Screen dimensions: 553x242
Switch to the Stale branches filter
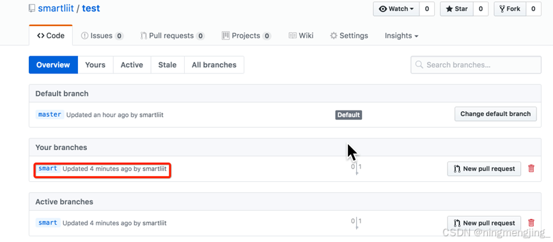click(167, 65)
